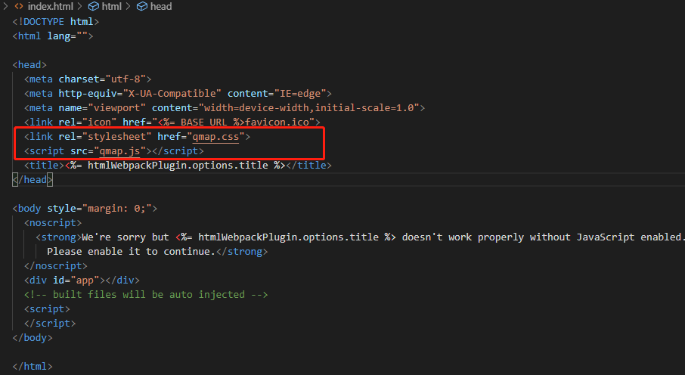Viewport: 685px width, 375px height.
Task: Click the opening script tag in body
Action: tap(47, 309)
